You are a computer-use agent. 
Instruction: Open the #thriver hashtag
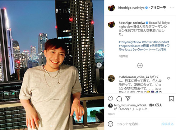point(147,42)
